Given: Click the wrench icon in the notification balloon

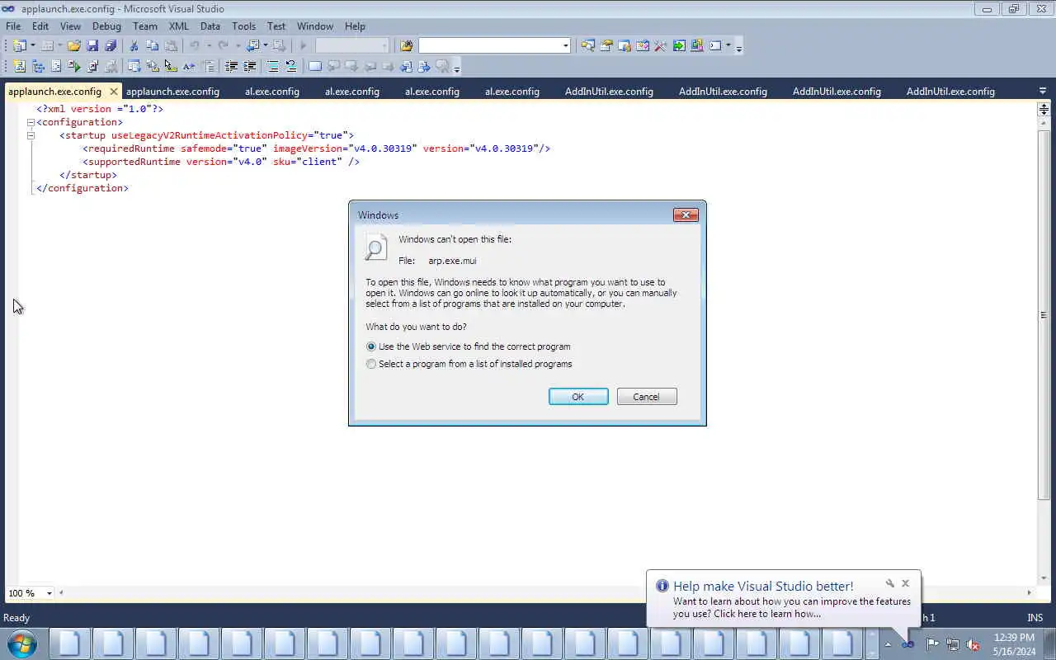Looking at the screenshot, I should tap(889, 583).
